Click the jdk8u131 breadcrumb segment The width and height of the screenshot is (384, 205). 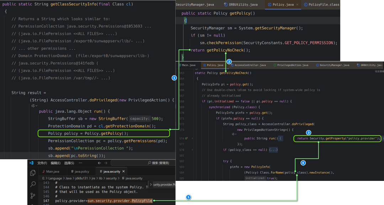(81, 178)
